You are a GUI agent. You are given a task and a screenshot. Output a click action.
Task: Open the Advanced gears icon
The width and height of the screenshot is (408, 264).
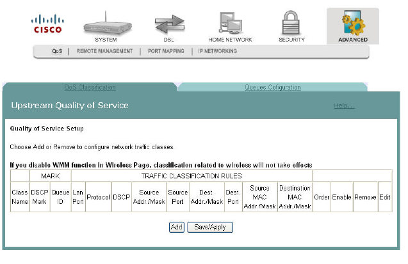pos(353,23)
